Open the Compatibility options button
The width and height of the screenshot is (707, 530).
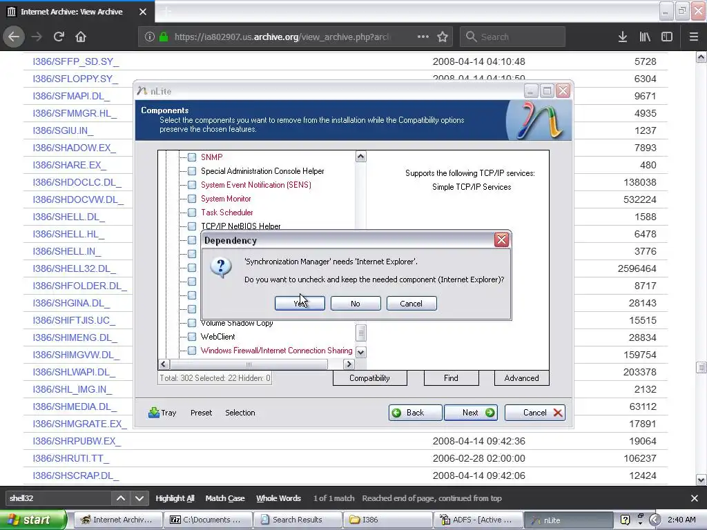pyautogui.click(x=370, y=378)
